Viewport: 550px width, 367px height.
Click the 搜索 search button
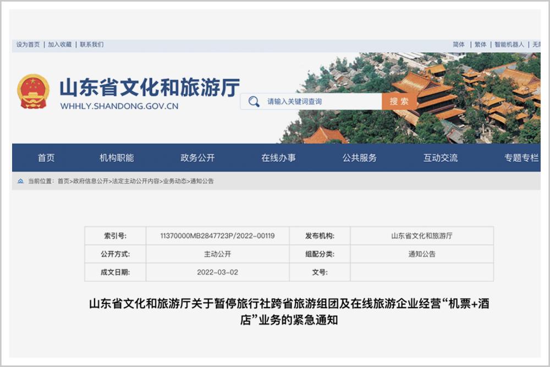(399, 101)
